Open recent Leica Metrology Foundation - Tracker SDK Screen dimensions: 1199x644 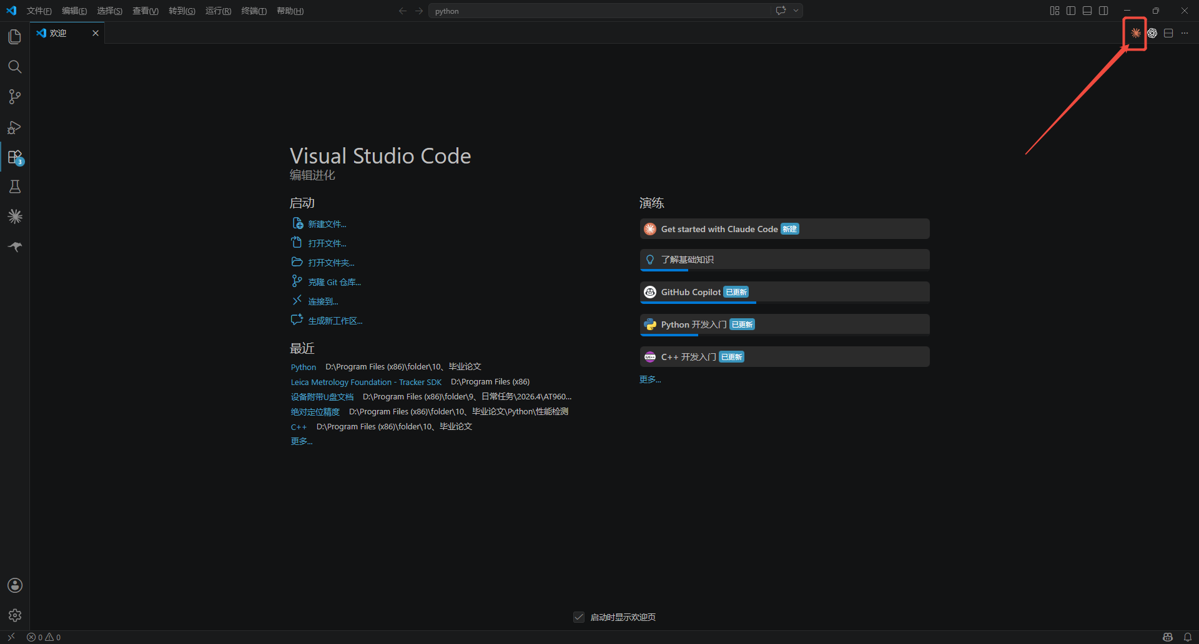pyautogui.click(x=366, y=382)
